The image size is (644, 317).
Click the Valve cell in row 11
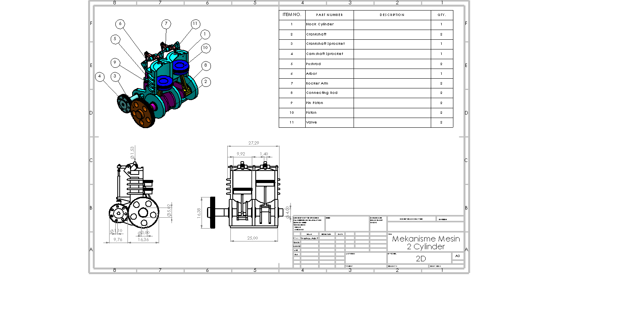[x=329, y=122]
